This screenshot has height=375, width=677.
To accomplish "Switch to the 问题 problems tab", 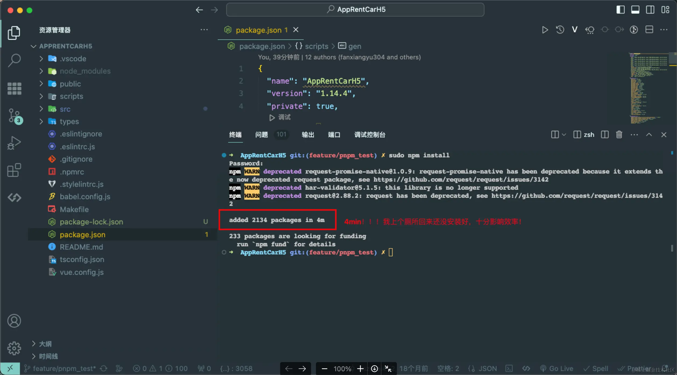I will tap(261, 135).
